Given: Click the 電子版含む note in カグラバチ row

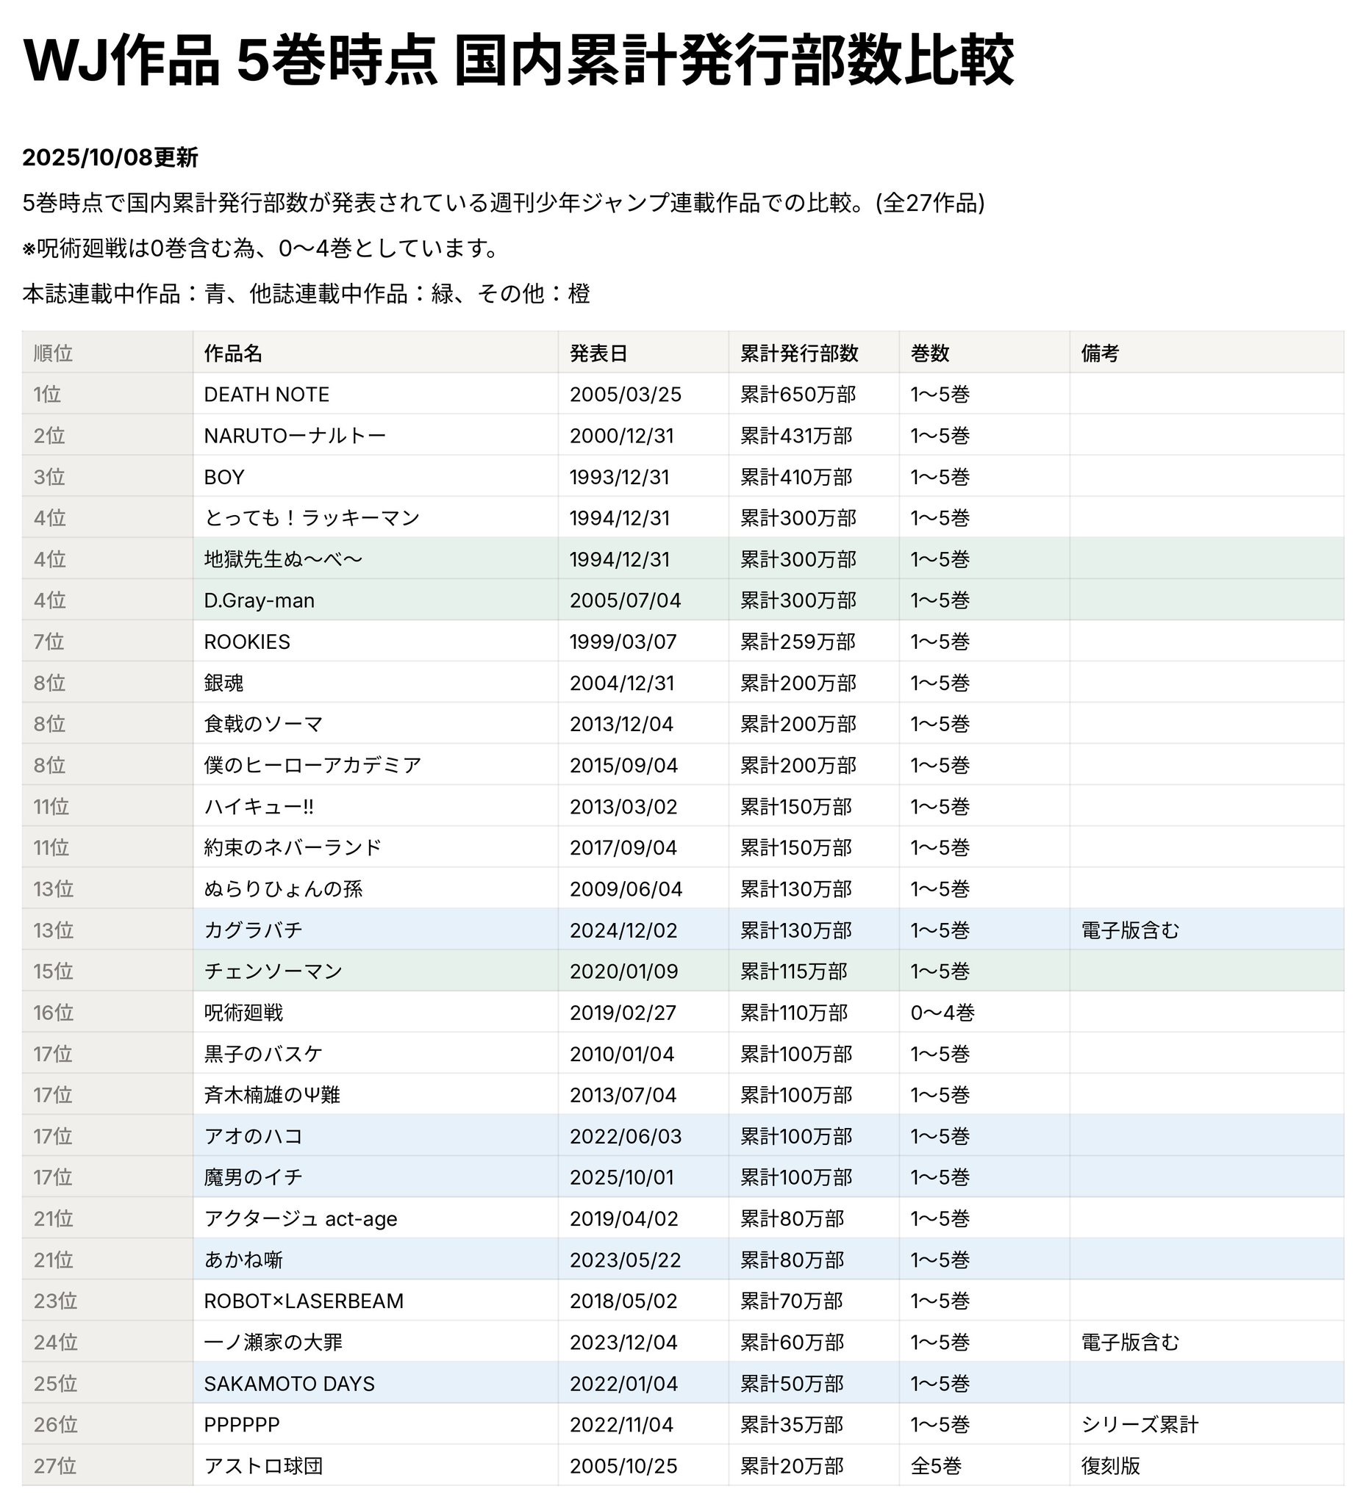Looking at the screenshot, I should coord(1130,930).
